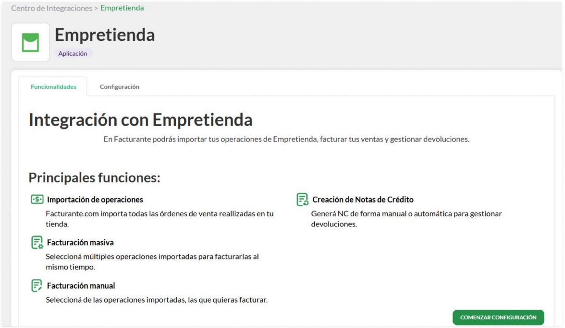Screen dimensions: 565x328
Task: Click the 'Creación de Notas de Crédito' title
Action: coord(363,199)
